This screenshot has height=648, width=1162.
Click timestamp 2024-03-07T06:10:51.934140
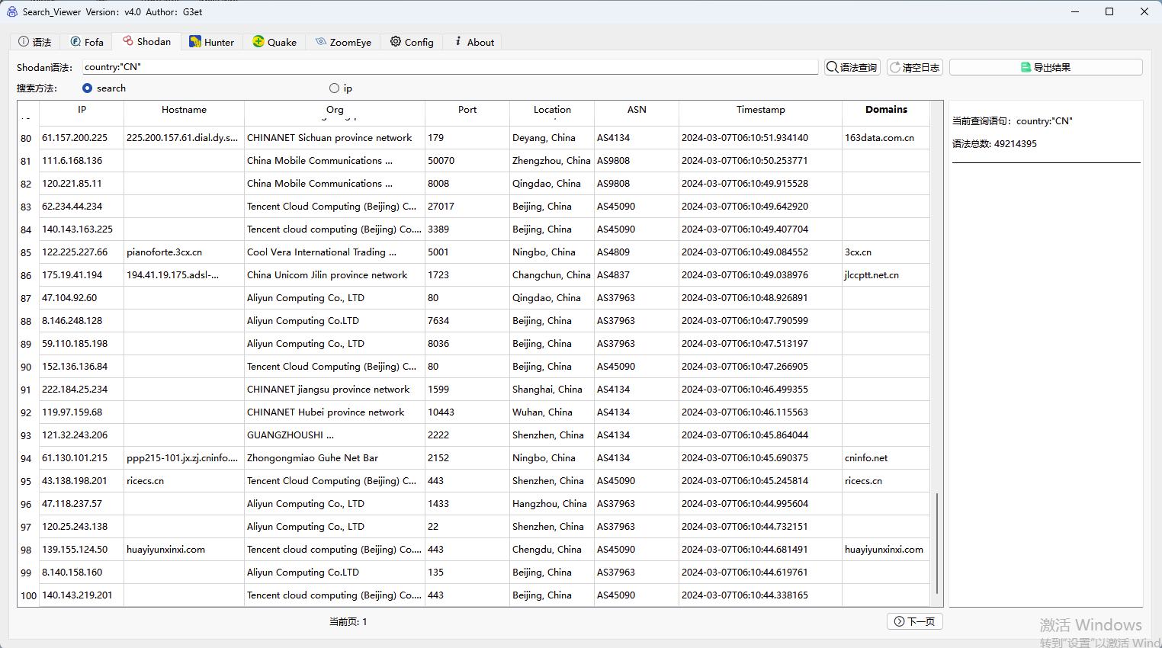point(760,138)
